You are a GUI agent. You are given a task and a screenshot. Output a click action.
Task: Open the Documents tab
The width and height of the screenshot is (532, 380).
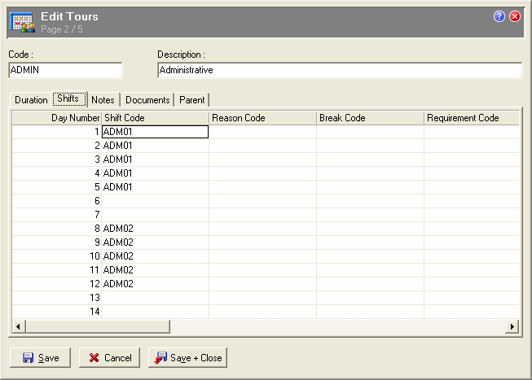click(x=147, y=100)
